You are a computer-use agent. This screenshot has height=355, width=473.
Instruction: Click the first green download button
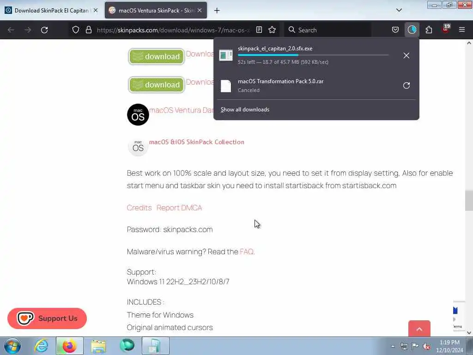[156, 56]
